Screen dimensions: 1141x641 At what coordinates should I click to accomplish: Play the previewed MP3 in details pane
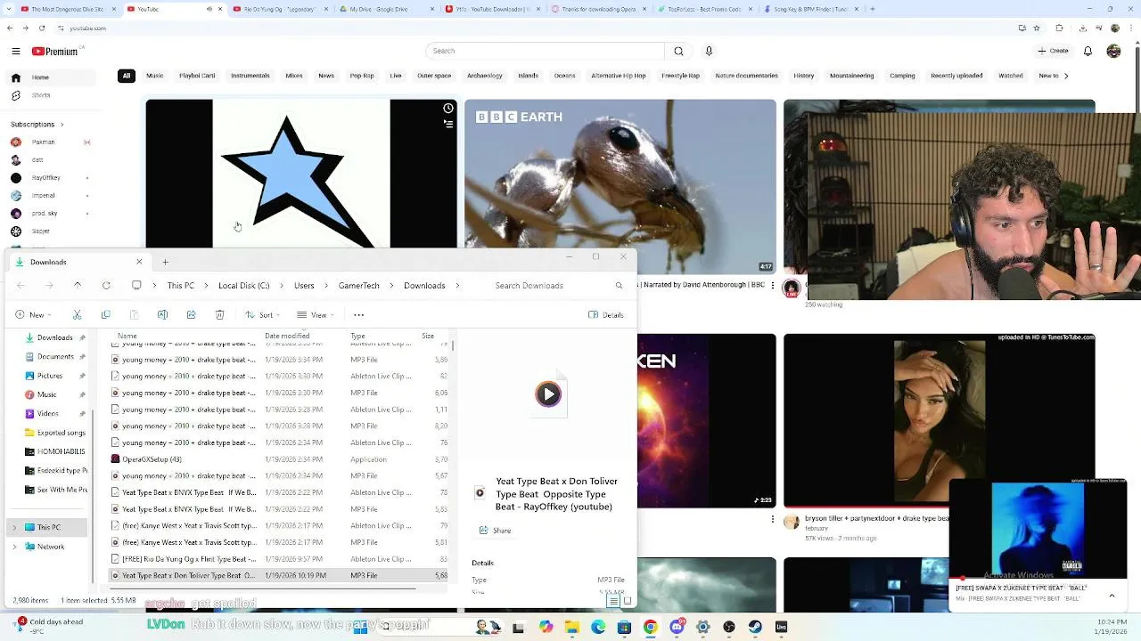(548, 394)
